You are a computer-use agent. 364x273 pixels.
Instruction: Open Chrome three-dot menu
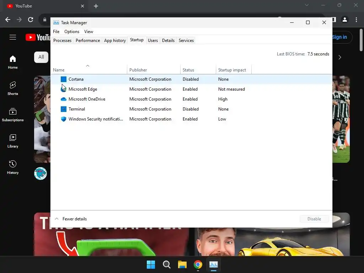356,20
